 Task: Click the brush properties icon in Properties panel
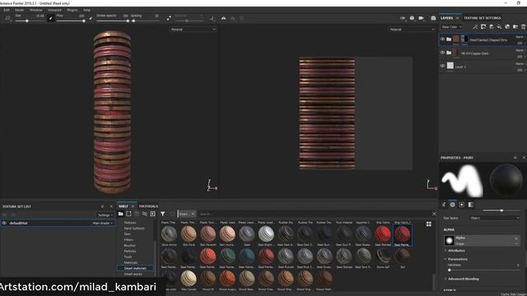(x=444, y=205)
